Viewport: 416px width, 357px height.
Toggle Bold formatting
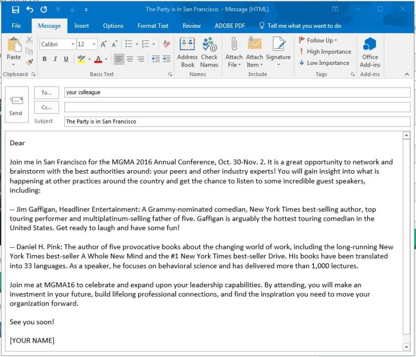pyautogui.click(x=44, y=59)
